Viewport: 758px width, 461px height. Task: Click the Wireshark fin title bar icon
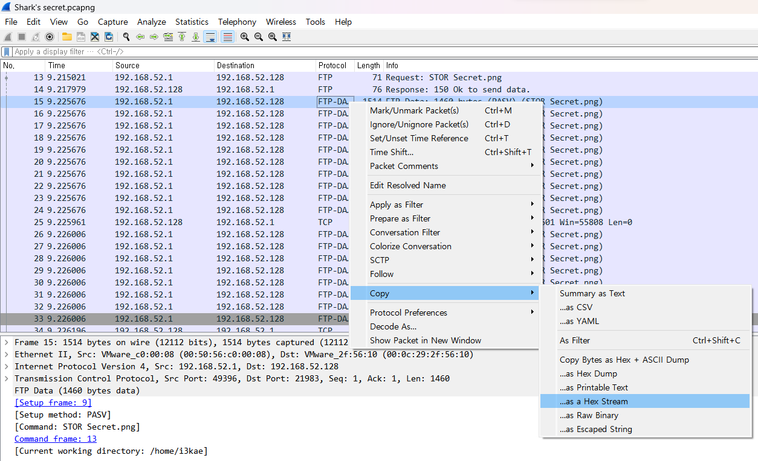click(6, 7)
